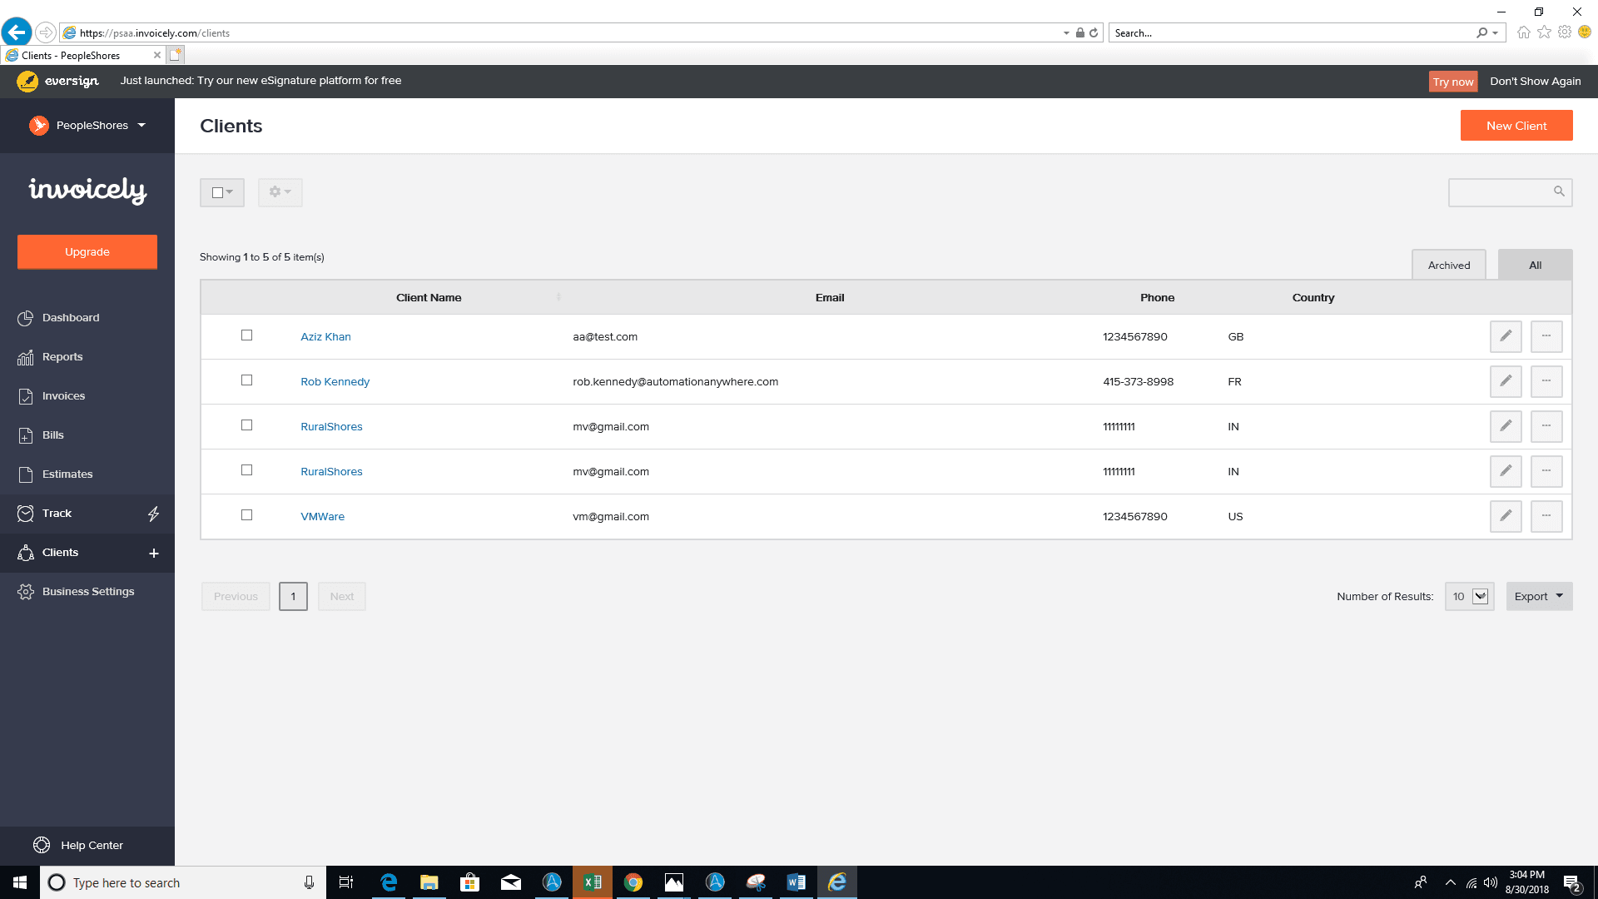The width and height of the screenshot is (1598, 899).
Task: Open more options for VMWare row
Action: pos(1546,516)
